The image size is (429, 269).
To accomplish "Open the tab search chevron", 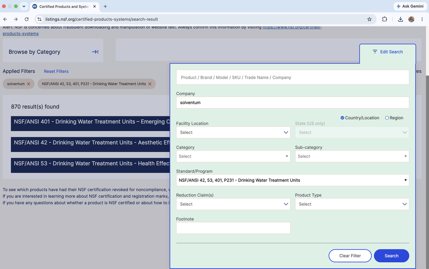I will point(24,6).
